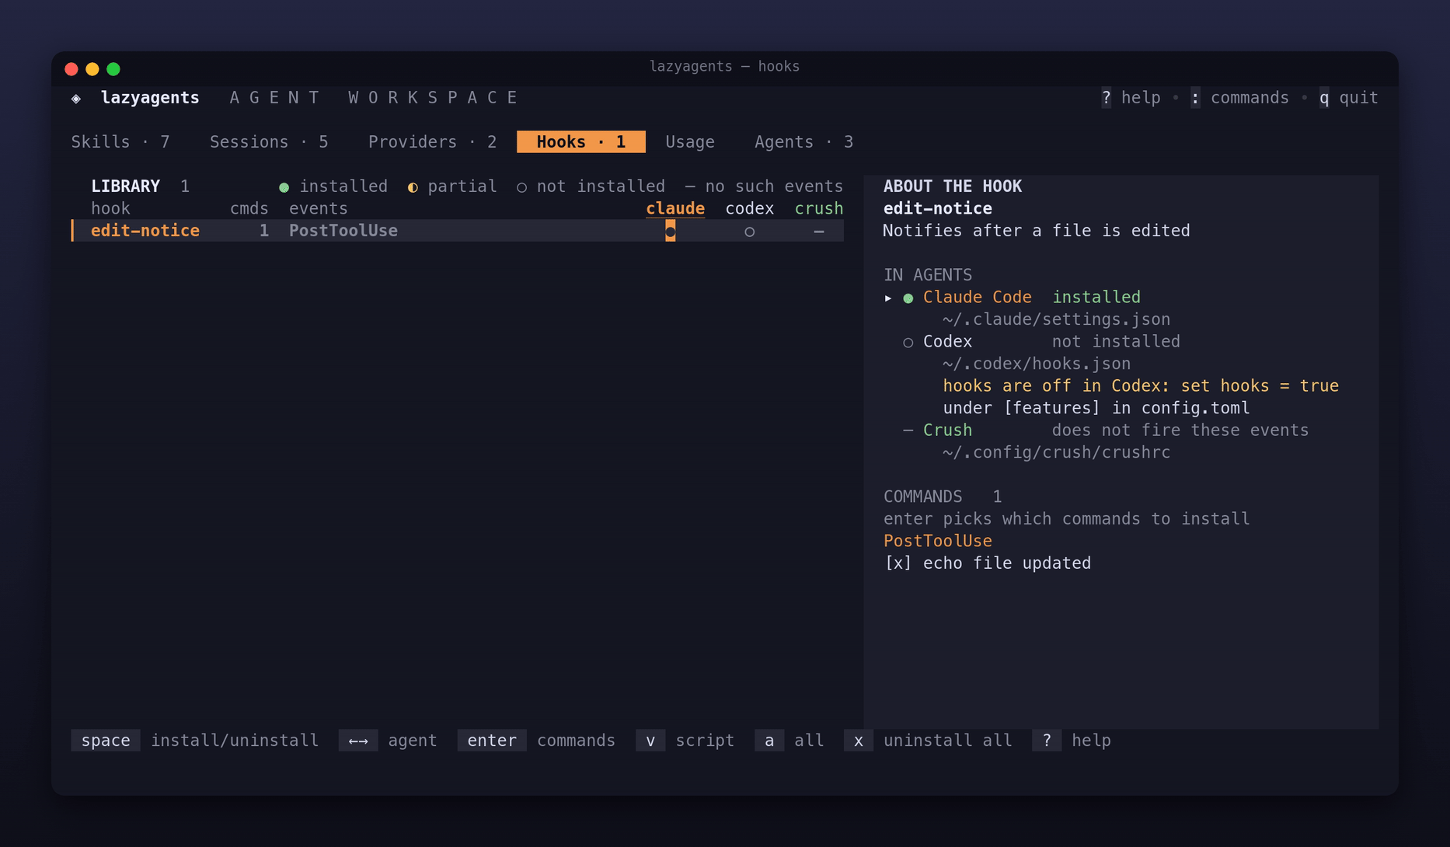
Task: Open the Usage tab
Action: [x=690, y=142]
